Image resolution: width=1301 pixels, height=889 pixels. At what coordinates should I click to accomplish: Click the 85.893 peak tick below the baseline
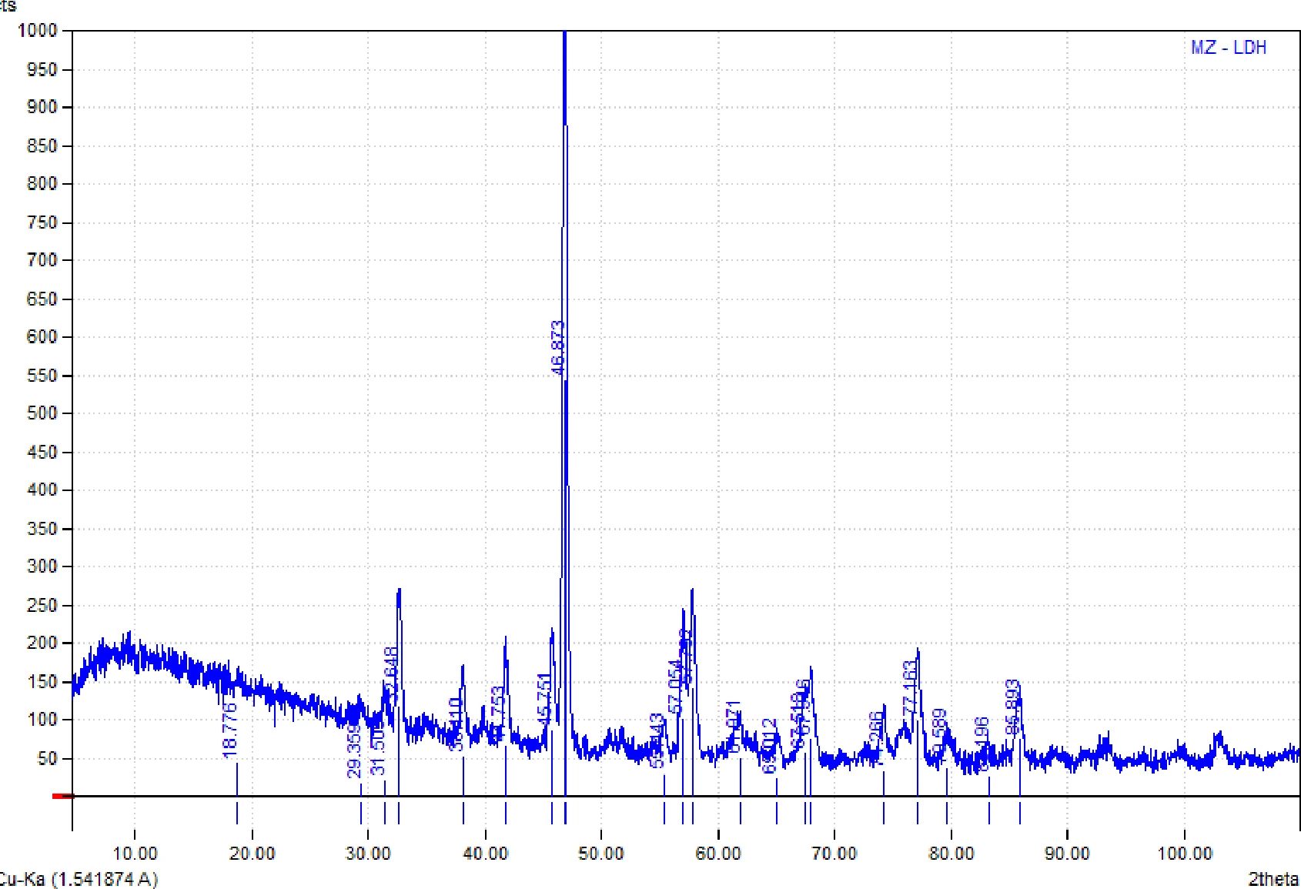click(1020, 813)
